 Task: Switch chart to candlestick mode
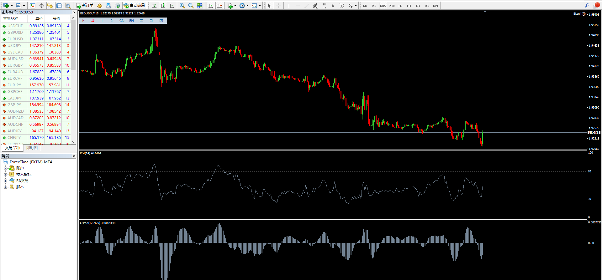[163, 6]
